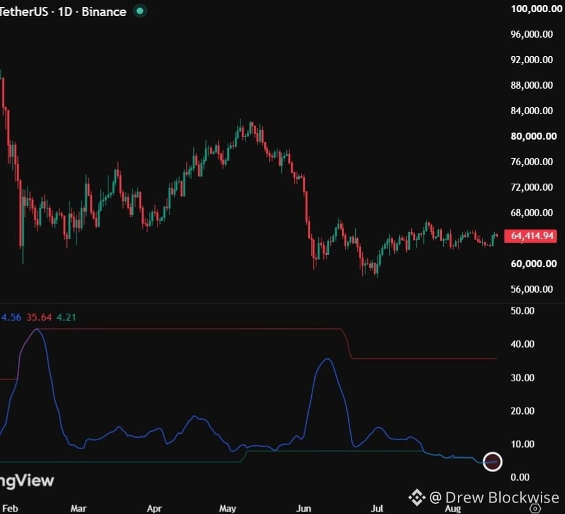Click the 92,000.00 price axis label

point(531,59)
